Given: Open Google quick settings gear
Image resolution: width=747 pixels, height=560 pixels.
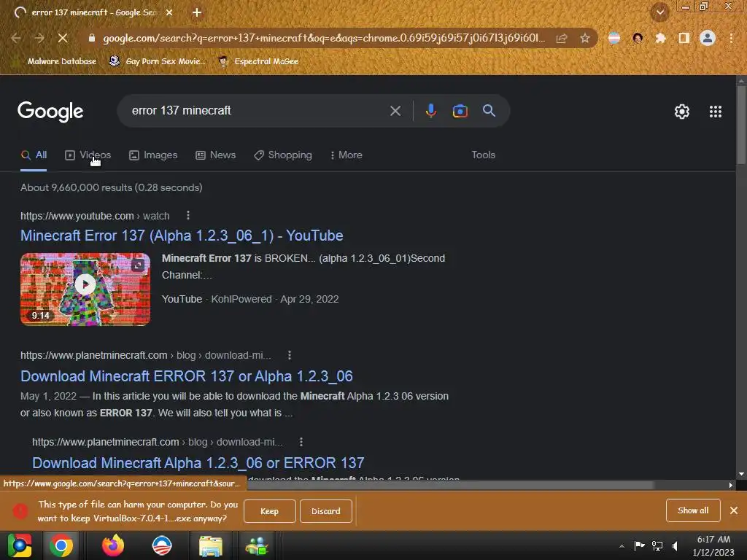Looking at the screenshot, I should [x=682, y=112].
